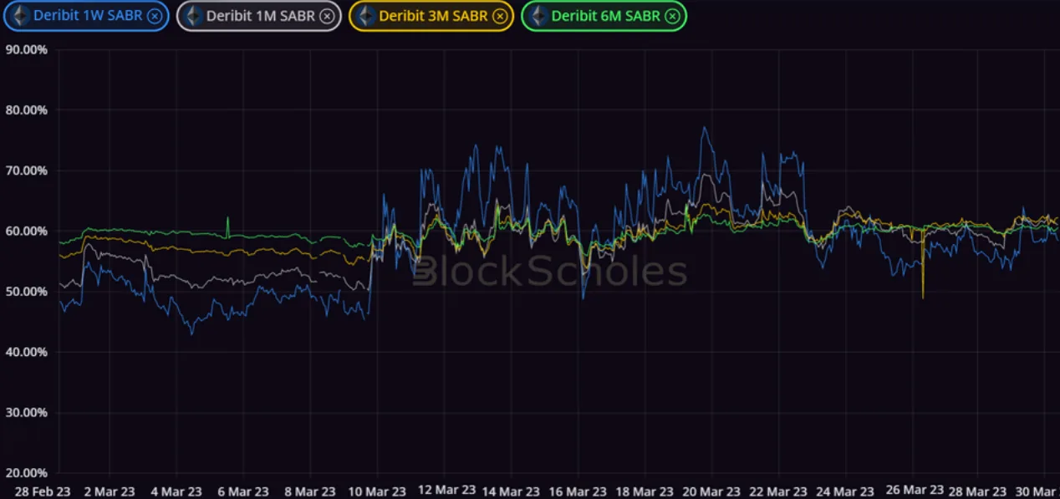
Task: Click the 90.00% y-axis label
Action: [x=26, y=49]
